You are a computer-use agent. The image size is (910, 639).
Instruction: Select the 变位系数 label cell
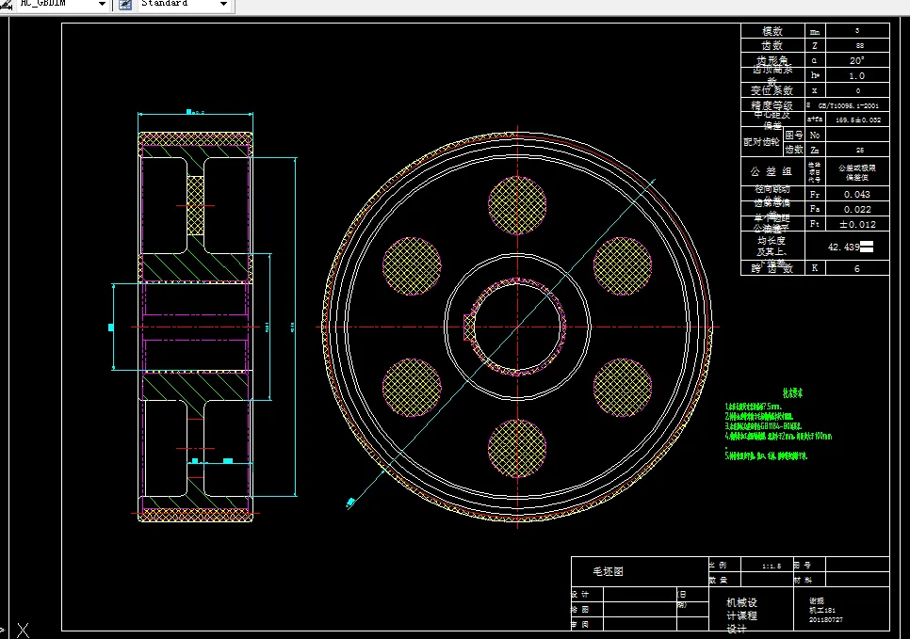[772, 90]
